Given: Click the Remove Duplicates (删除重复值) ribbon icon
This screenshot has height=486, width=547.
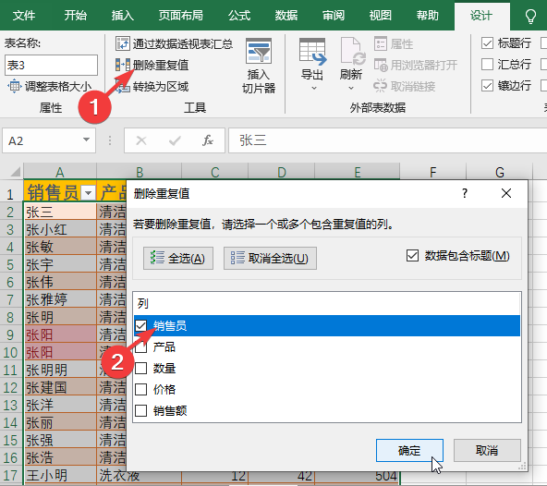Looking at the screenshot, I should point(123,65).
